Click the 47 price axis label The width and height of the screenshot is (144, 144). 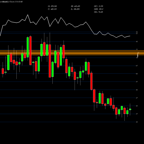pyautogui.click(x=137, y=98)
